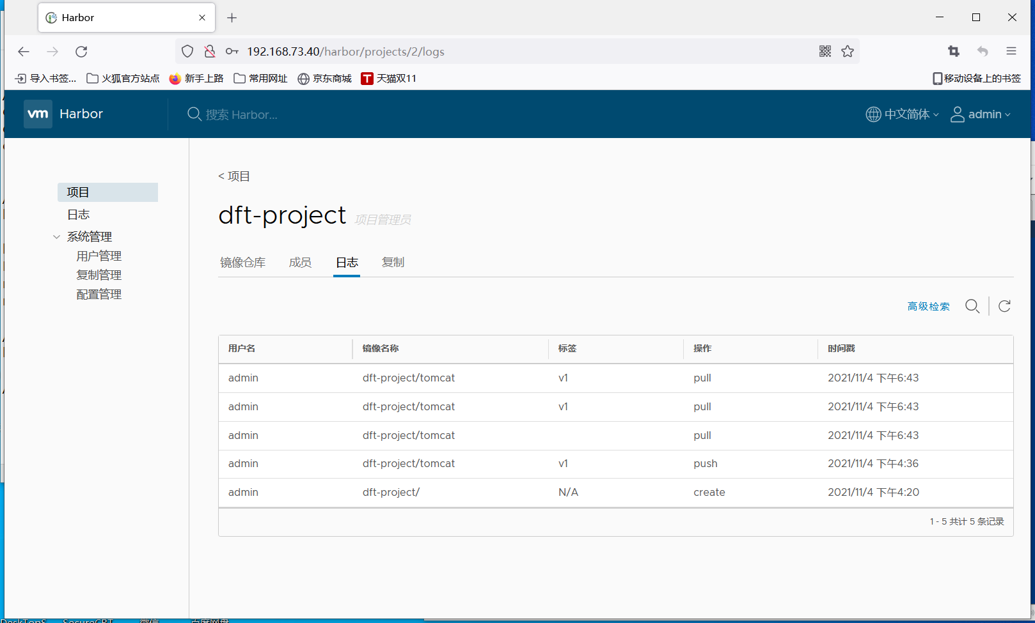Switch to the 镜像仓库 tab
This screenshot has height=623, width=1035.
242,263
